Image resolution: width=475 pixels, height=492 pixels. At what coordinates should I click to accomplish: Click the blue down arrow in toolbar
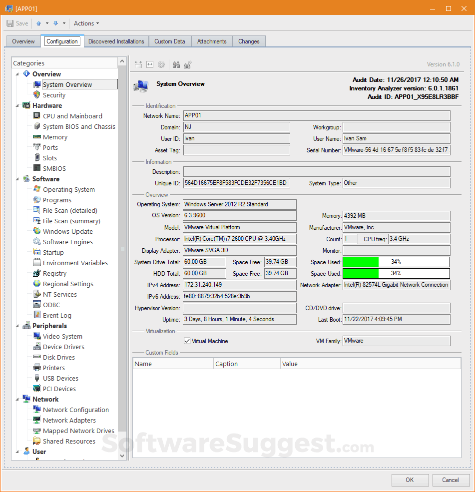55,23
